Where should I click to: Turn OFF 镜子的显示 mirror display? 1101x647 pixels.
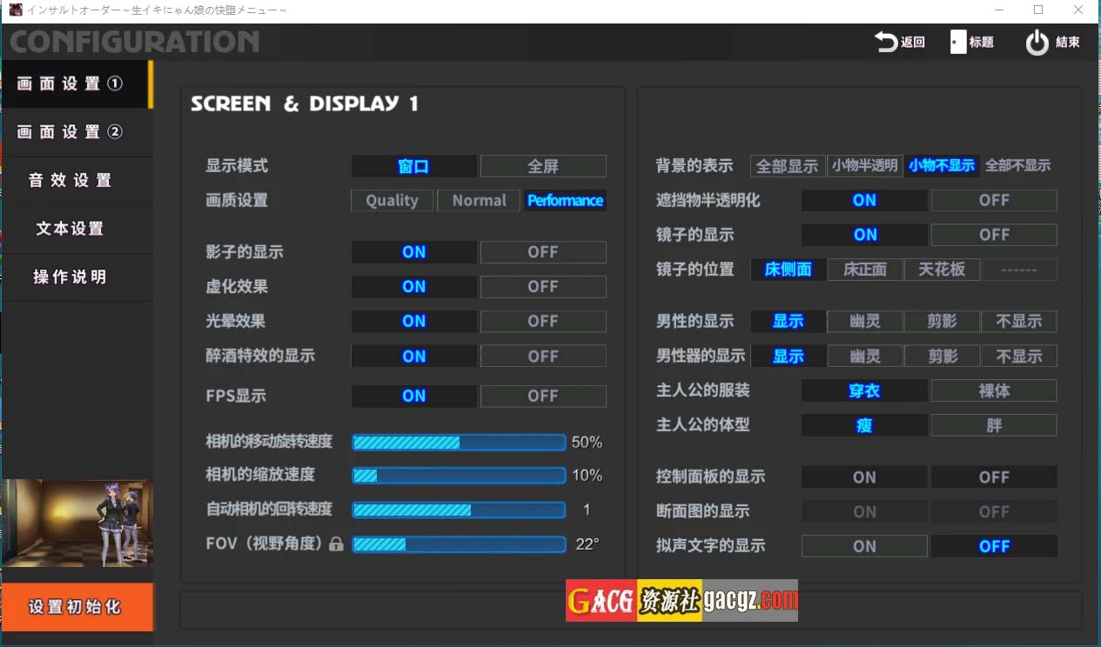point(993,235)
